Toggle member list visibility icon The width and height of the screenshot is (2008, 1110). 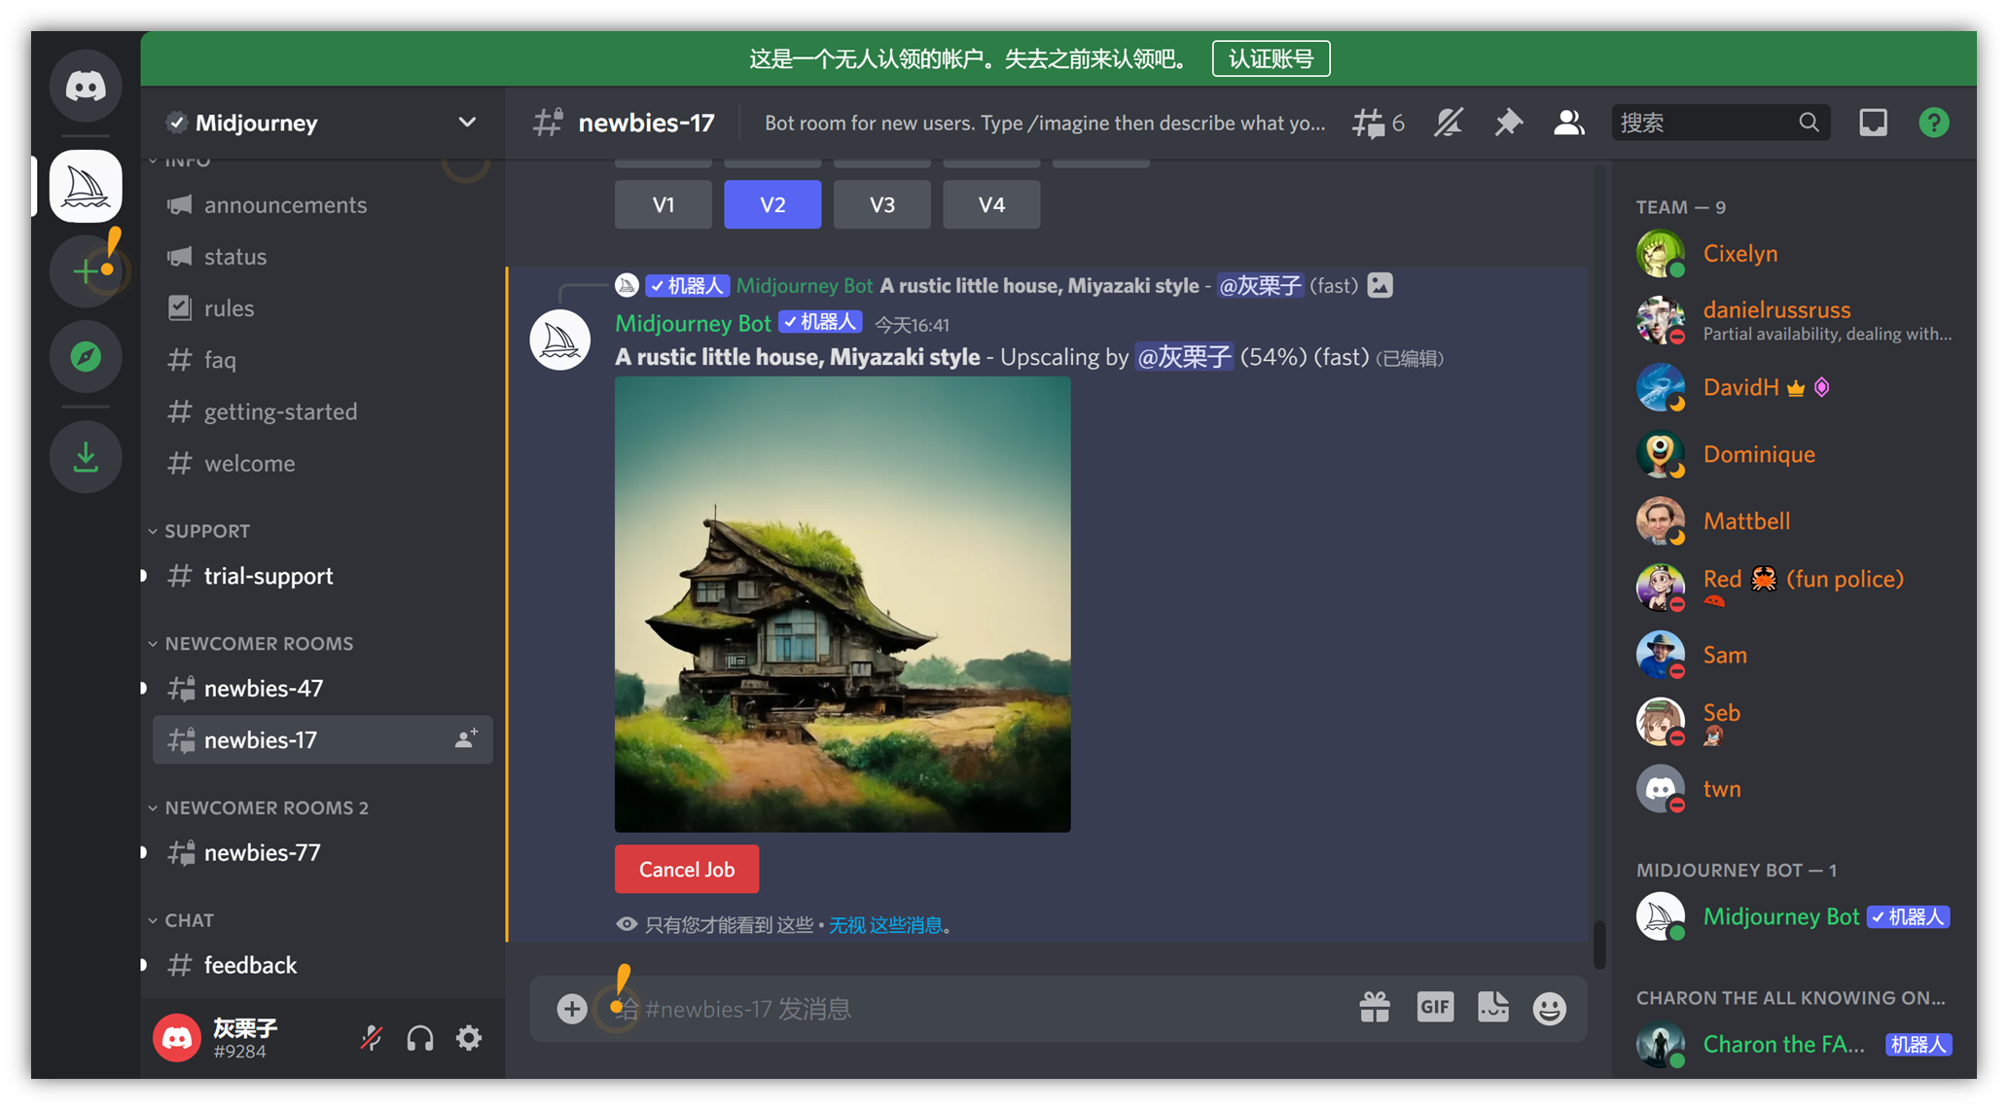pyautogui.click(x=1568, y=123)
